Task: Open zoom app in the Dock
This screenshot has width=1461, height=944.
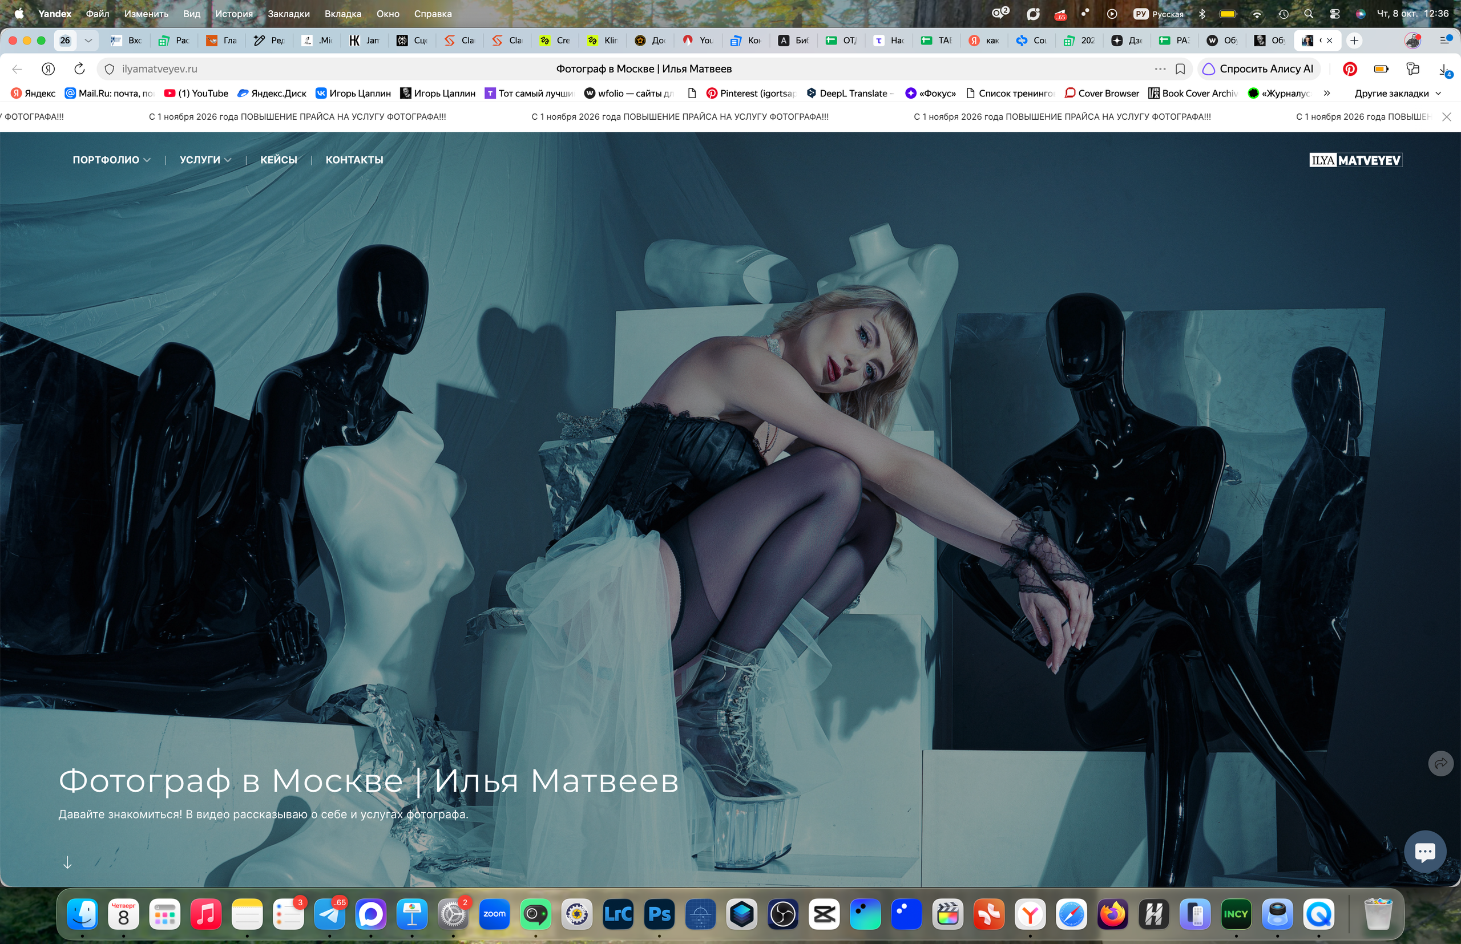Action: pos(494,914)
